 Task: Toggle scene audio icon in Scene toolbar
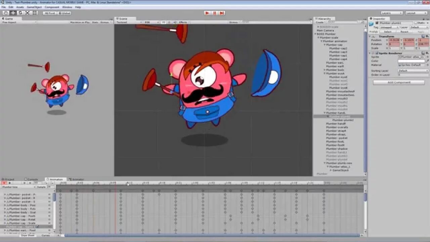coord(175,22)
